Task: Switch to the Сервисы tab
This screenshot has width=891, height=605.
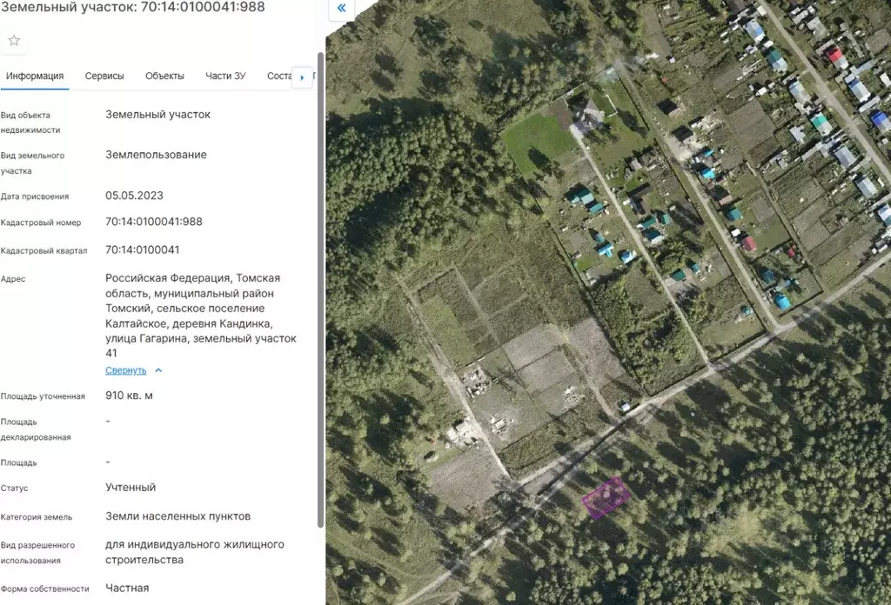Action: coord(104,76)
